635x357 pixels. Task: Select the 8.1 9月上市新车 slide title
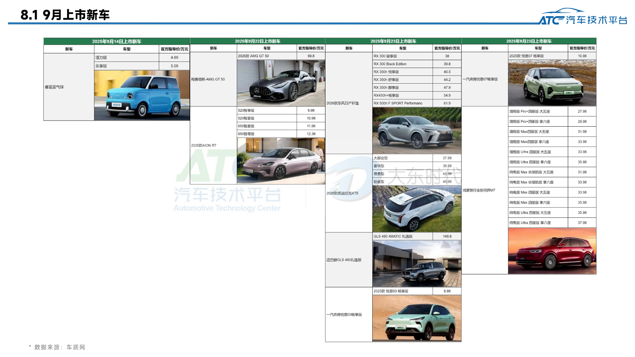point(65,15)
